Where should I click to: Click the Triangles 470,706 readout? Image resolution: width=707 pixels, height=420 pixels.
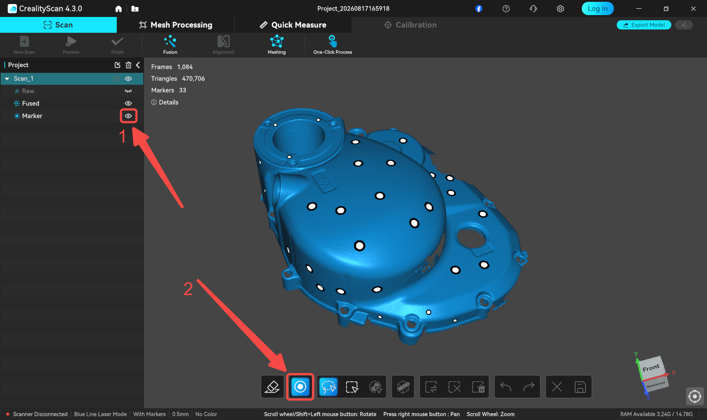178,78
